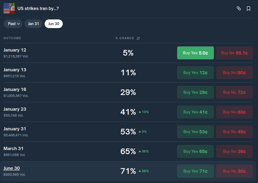Click the refresh icon beside % Chance
Image resolution: width=258 pixels, height=183 pixels.
click(138, 38)
